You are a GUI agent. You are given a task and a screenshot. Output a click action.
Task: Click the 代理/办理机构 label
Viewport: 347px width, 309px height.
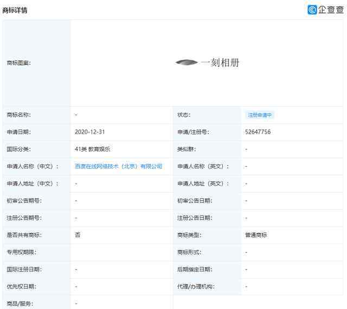196,287
